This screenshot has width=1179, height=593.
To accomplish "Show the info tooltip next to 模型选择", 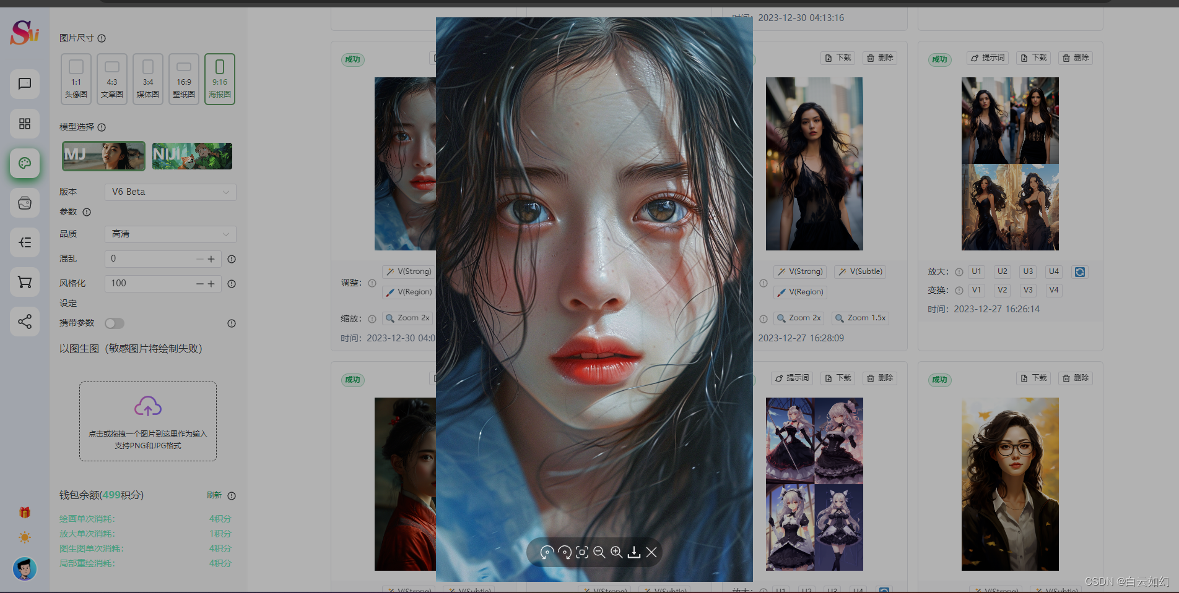I will pos(102,127).
